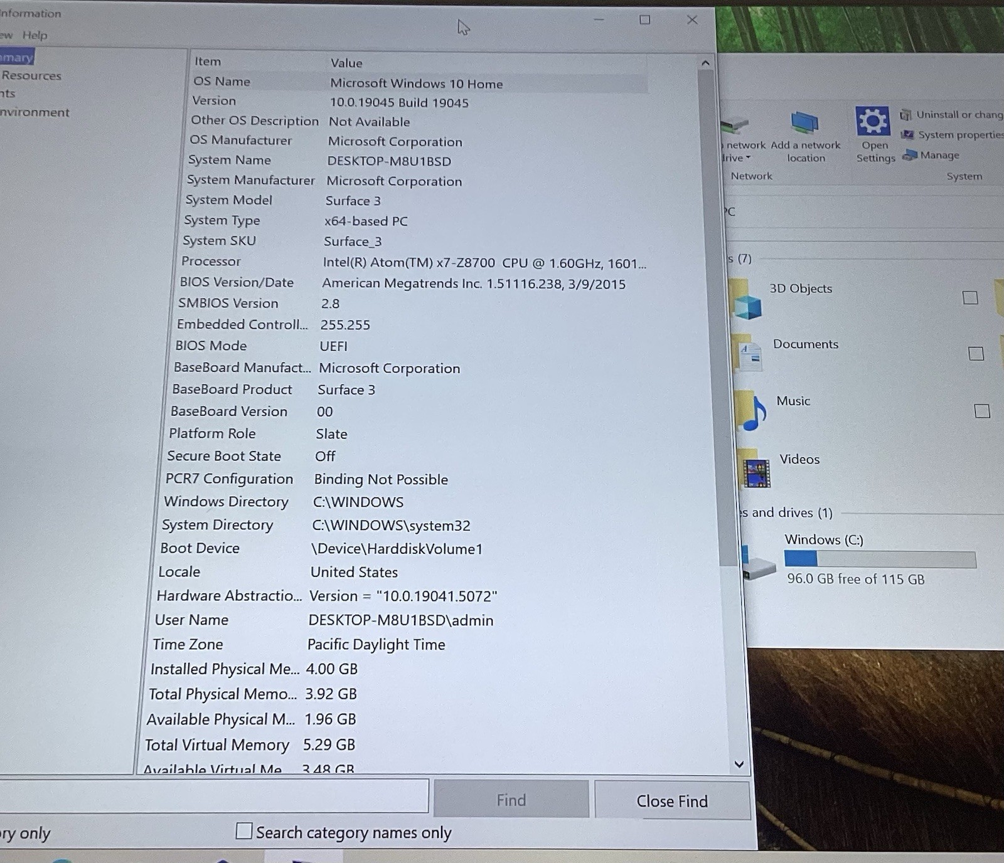Click the Item column header
Viewport: 1004px width, 863px height.
coord(207,61)
